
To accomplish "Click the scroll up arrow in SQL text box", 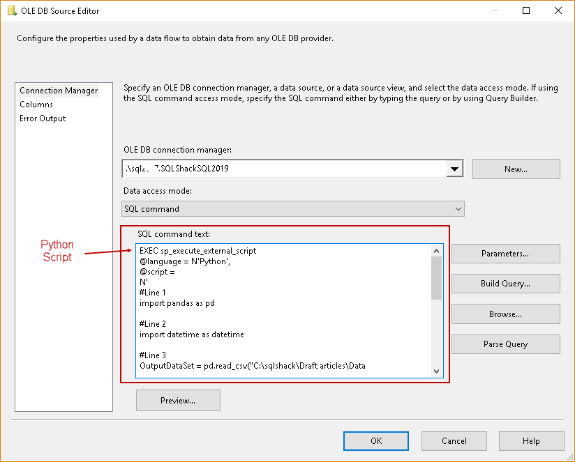I will (437, 251).
